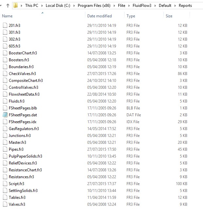
Task: Go to Local Disk (C:) breadcrumb
Action: (59, 6)
